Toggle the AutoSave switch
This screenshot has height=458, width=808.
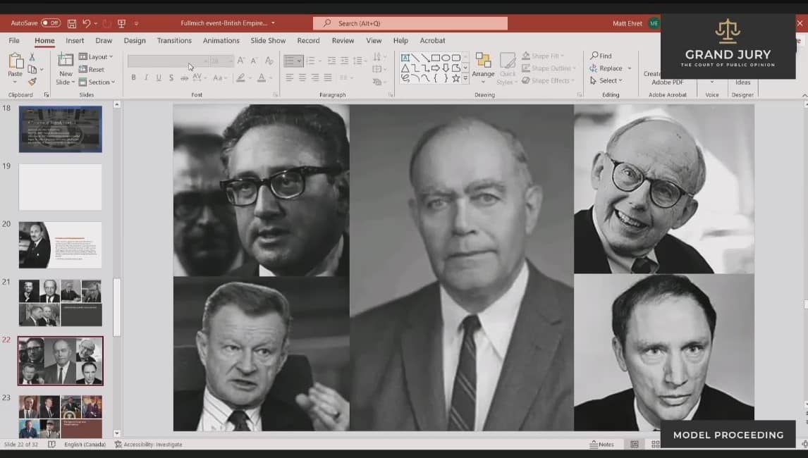pos(51,23)
